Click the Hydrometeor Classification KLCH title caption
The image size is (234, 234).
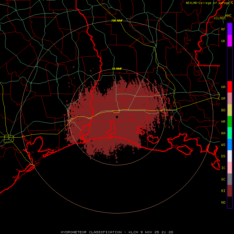pos(117,232)
